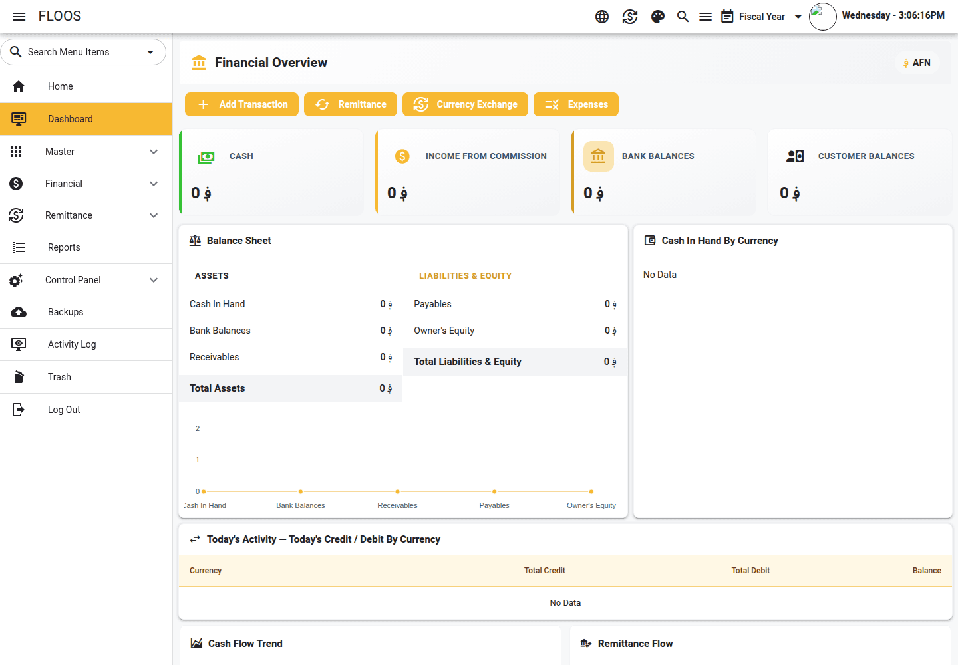This screenshot has width=958, height=665.
Task: Click the Backups cloud icon
Action: coord(19,312)
